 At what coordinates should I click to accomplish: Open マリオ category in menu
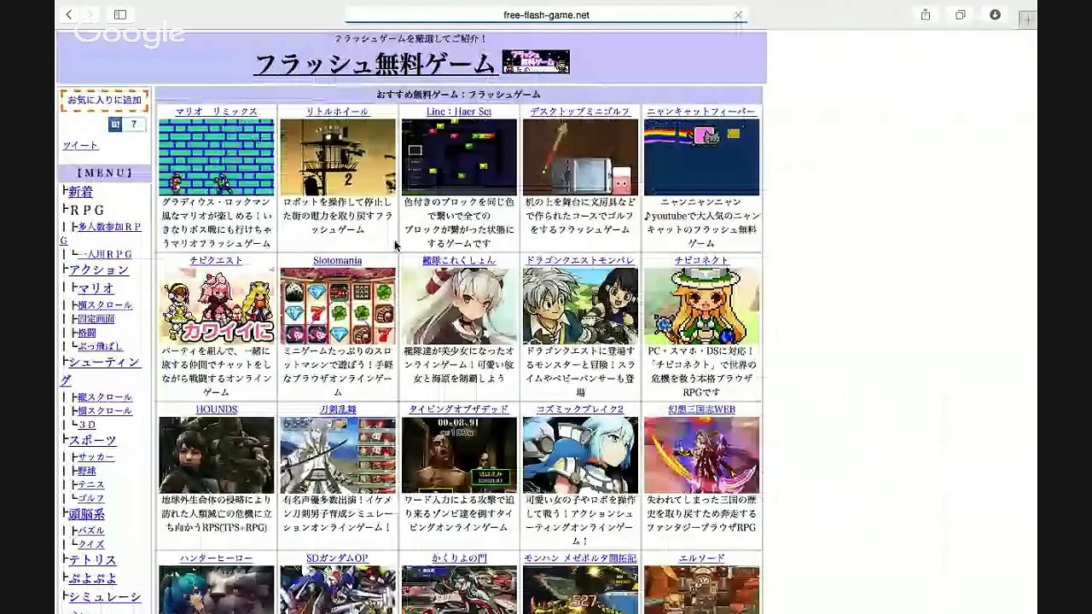(x=96, y=288)
